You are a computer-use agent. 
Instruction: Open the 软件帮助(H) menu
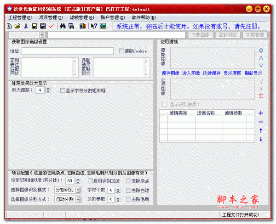[x=144, y=17]
